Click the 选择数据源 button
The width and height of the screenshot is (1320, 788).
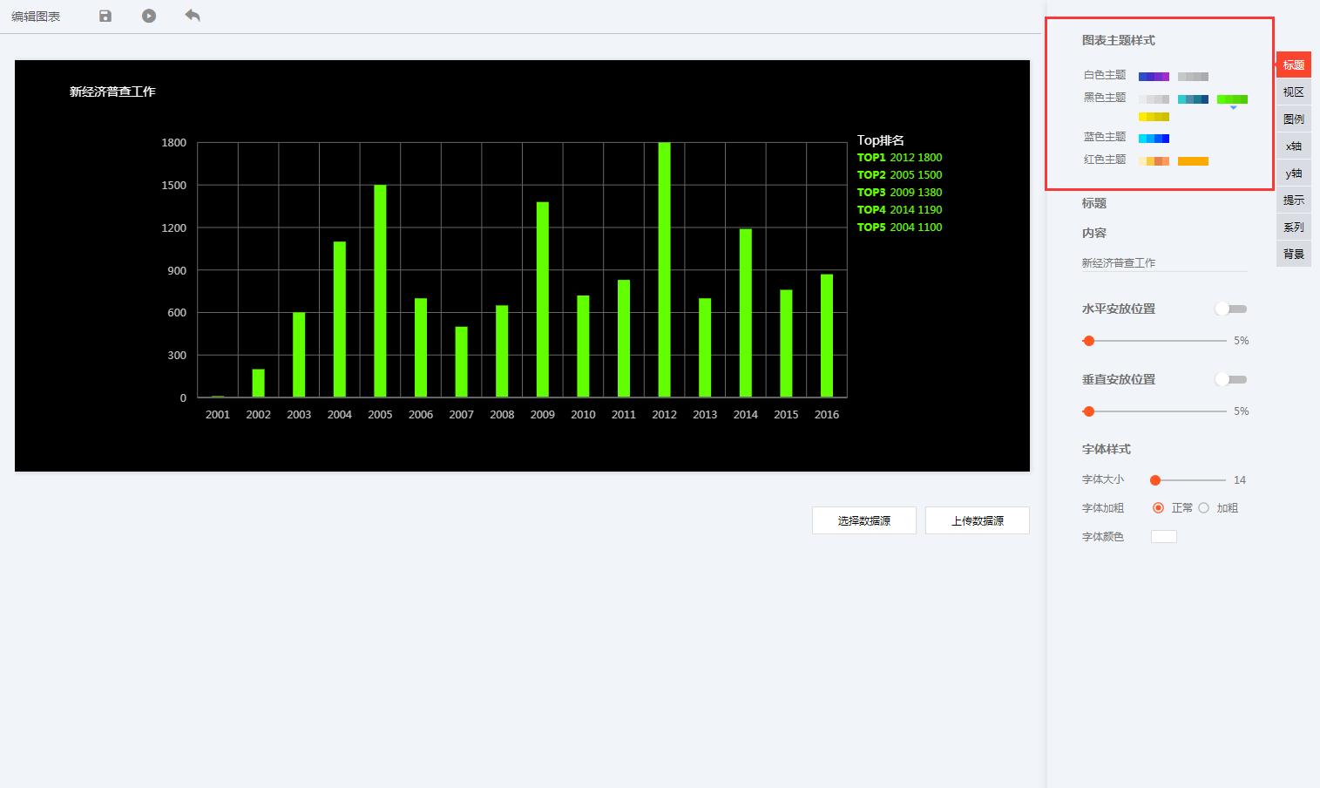(x=864, y=520)
